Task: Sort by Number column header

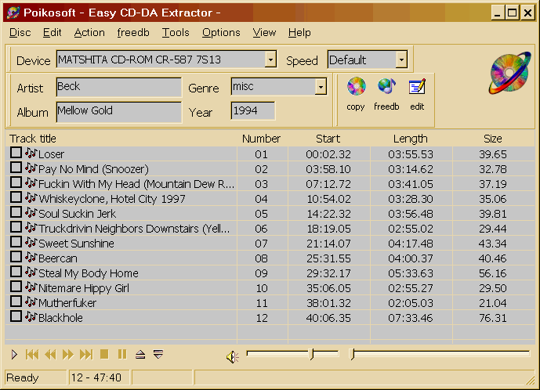Action: coord(262,139)
